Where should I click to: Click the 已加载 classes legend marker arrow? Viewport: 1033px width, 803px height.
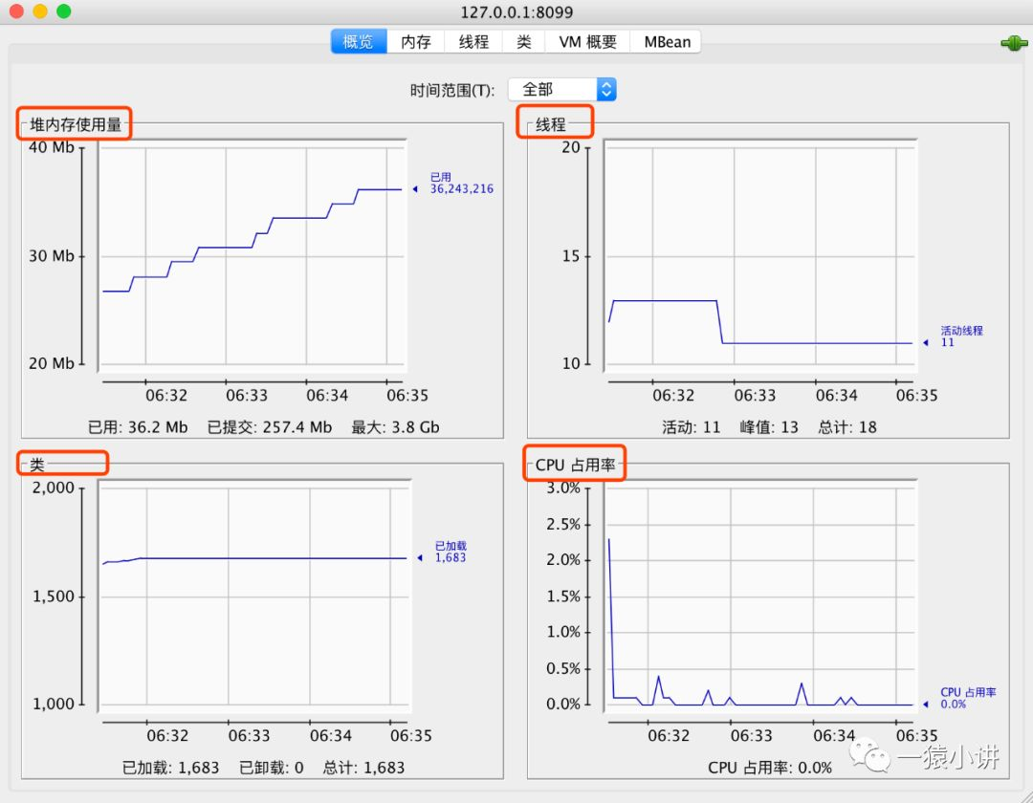420,558
